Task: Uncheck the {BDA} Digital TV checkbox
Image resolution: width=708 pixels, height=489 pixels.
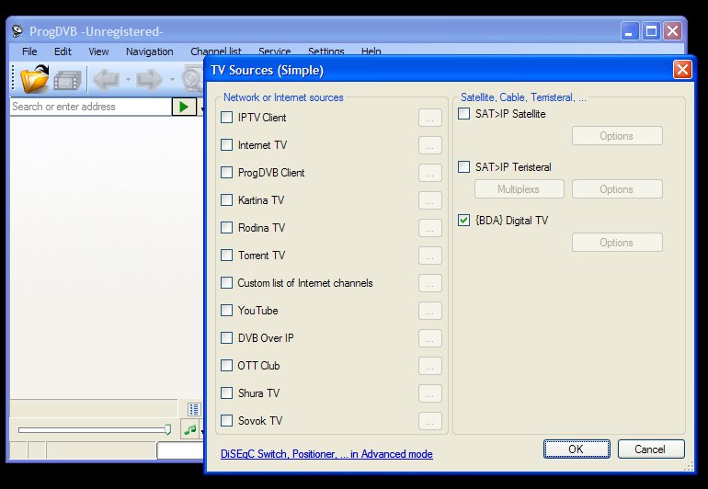Action: [x=463, y=221]
